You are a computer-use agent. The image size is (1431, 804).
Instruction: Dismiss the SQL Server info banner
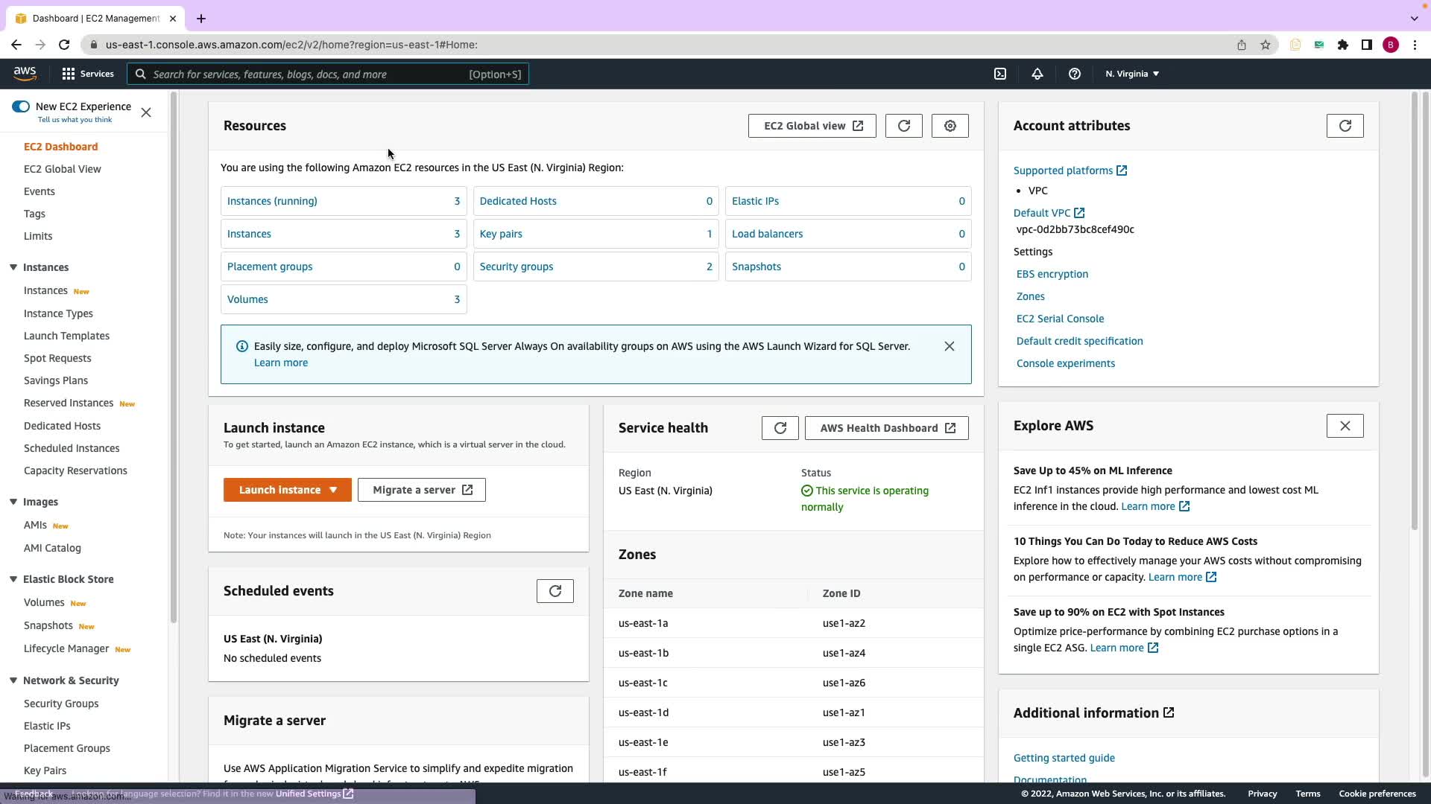(x=949, y=346)
